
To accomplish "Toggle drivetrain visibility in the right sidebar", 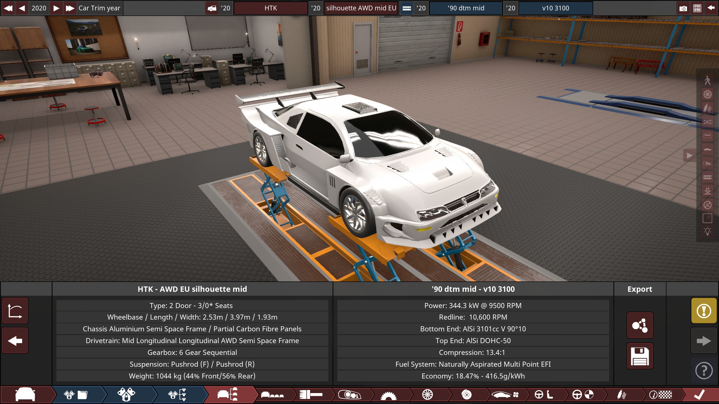I will point(707,122).
